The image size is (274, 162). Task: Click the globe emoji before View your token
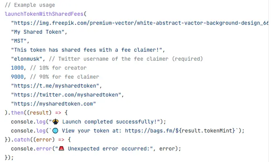coord(55,131)
